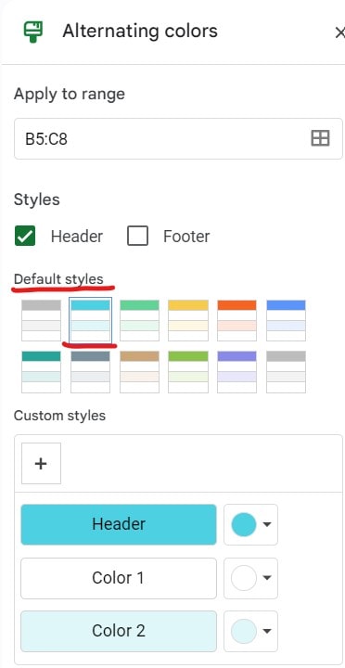
Task: Click the Default styles heading text
Action: (58, 279)
